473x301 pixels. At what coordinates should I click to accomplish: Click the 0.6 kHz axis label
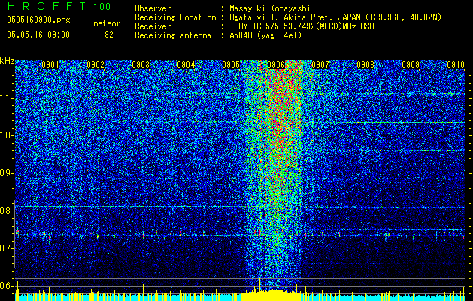pos(5,286)
